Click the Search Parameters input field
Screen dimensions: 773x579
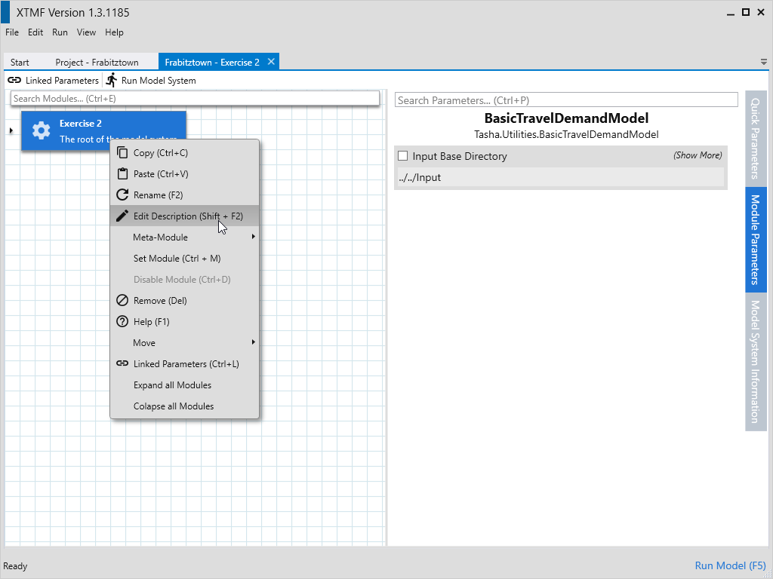click(565, 100)
